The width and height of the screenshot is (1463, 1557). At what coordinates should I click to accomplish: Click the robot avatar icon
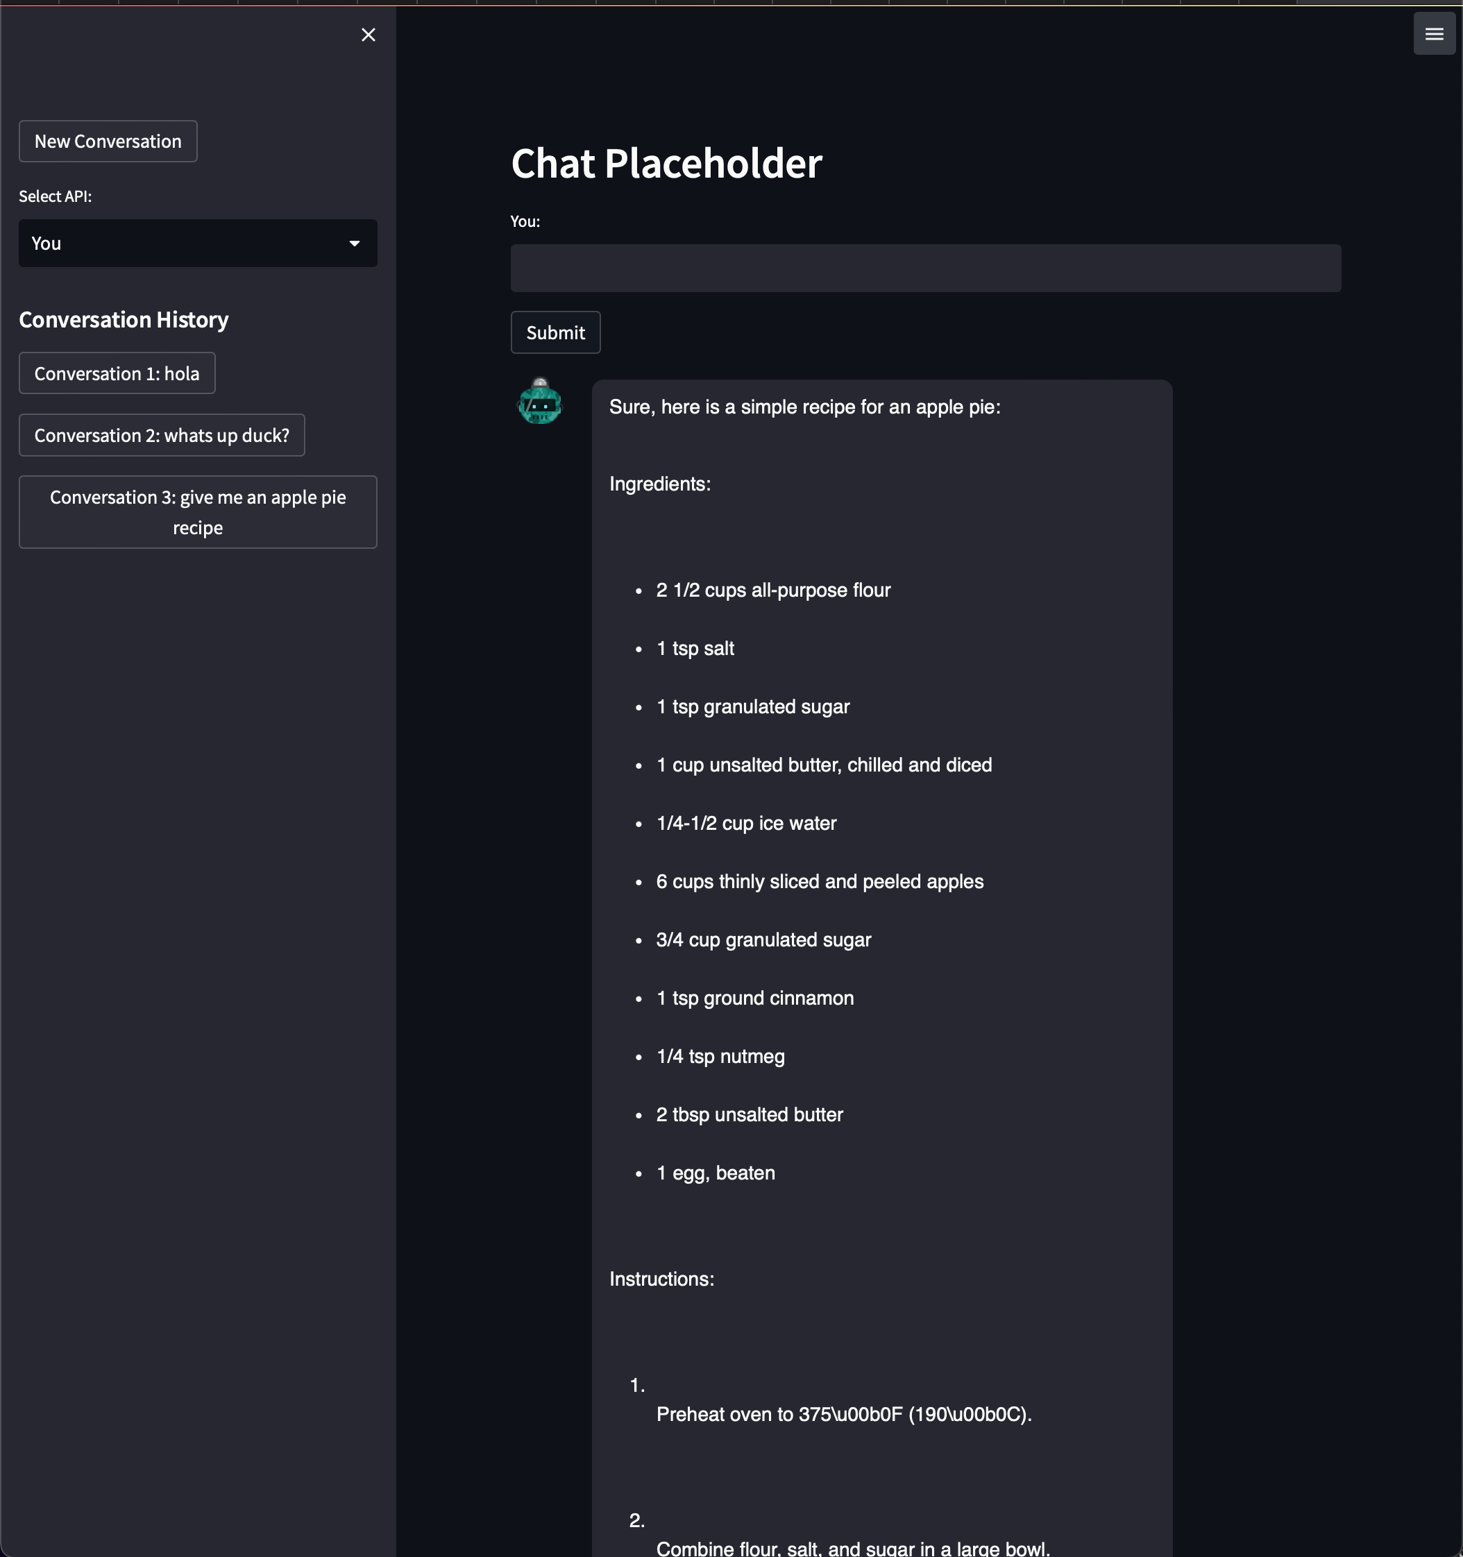tap(540, 402)
